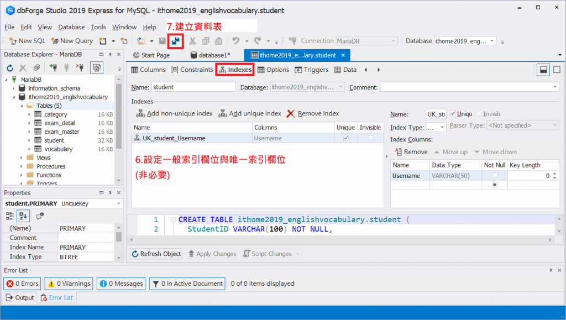Click the filter-objects icon in Database Explorer toolbar
Screen dimensions: 566x320
96,68
